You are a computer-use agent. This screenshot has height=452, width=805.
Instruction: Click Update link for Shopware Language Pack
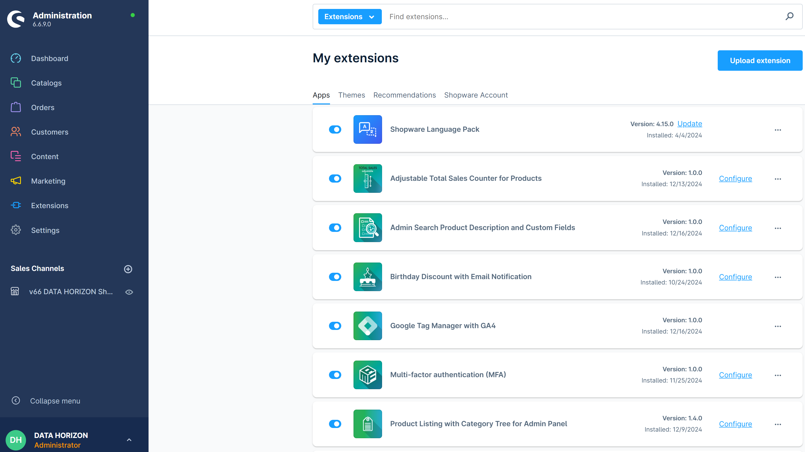click(x=689, y=124)
